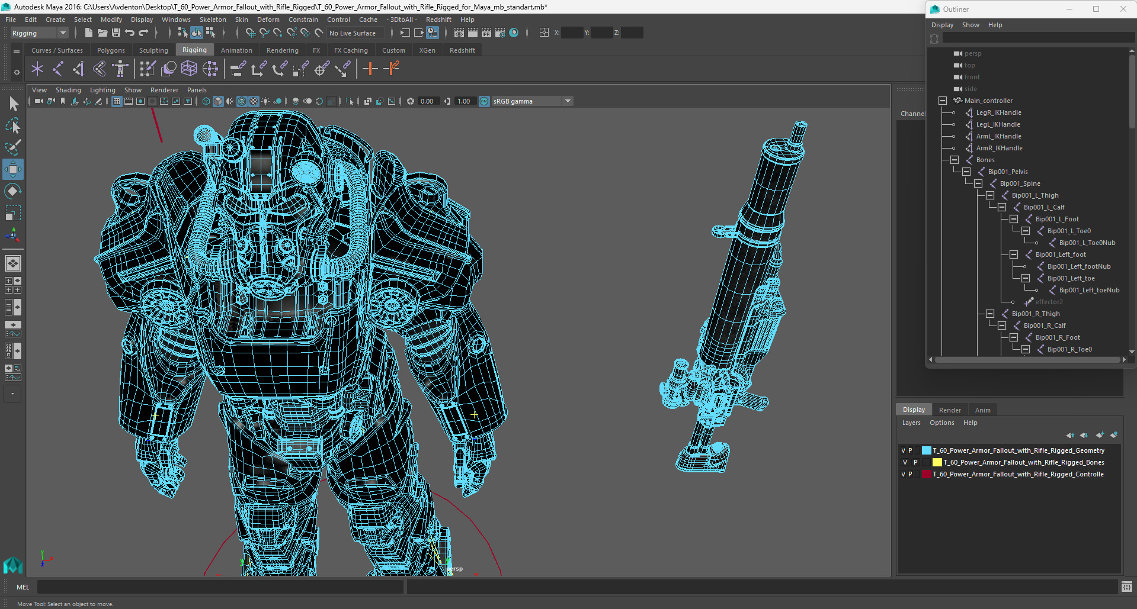
Task: Collapse Bip001_Spine in the Outliner
Action: (978, 183)
